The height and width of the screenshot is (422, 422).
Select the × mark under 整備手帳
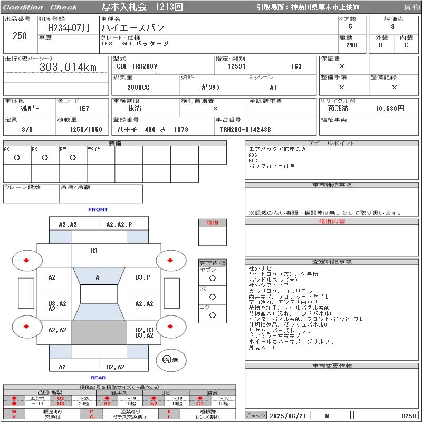click(x=342, y=87)
